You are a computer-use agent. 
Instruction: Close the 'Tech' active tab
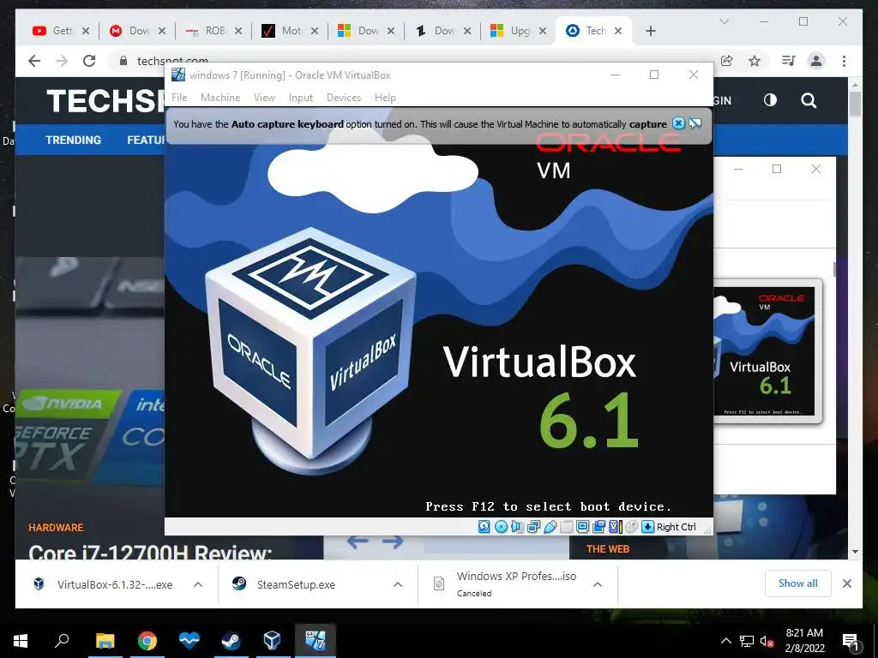click(x=618, y=31)
